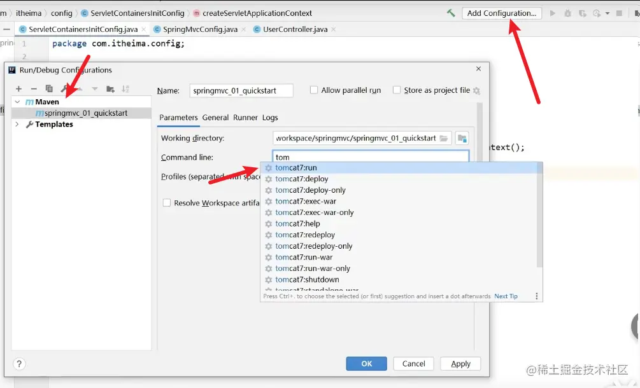Image resolution: width=640 pixels, height=388 pixels.
Task: Select the Templates tree item
Action: pos(54,124)
